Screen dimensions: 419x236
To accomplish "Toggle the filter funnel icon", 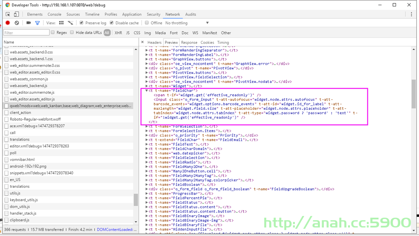I will click(x=38, y=23).
